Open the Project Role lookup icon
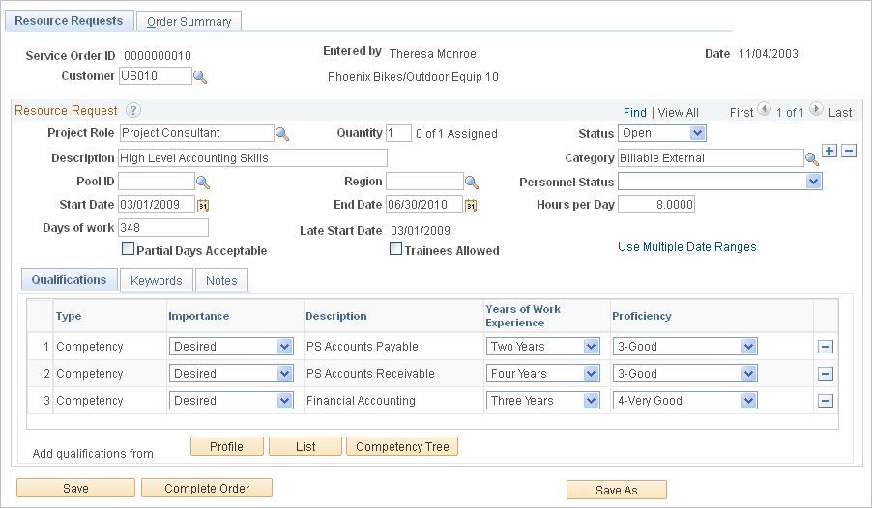This screenshot has width=872, height=508. [282, 133]
